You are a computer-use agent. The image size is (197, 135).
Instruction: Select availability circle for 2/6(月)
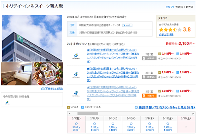tap(94, 124)
